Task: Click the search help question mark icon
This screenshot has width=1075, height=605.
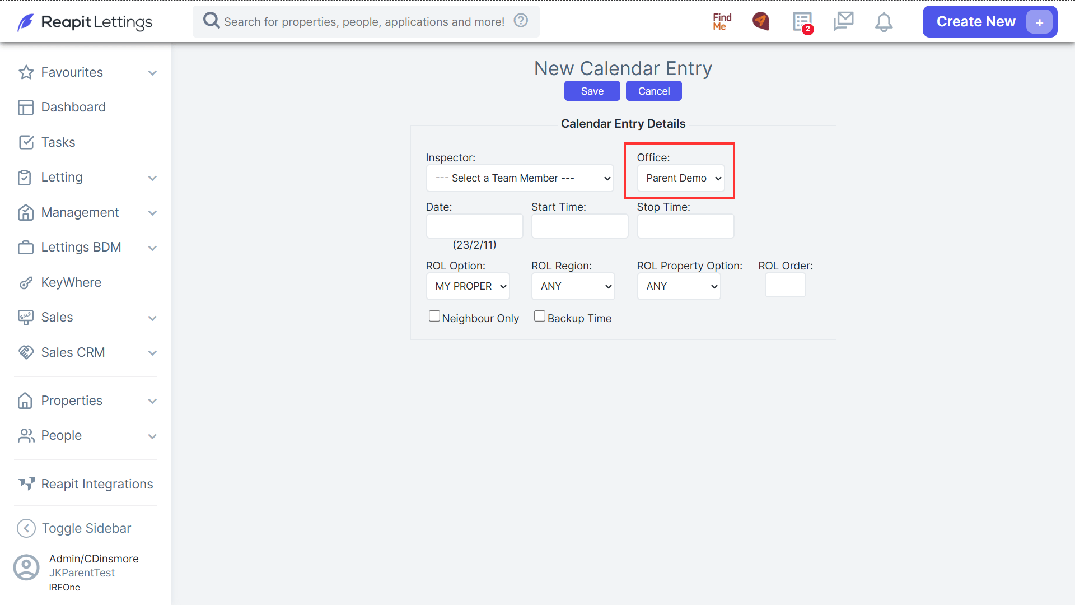Action: click(521, 21)
